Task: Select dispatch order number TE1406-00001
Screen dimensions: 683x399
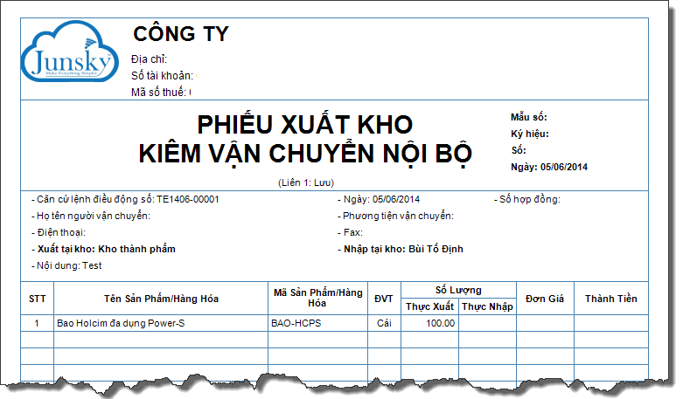Action: tap(187, 199)
